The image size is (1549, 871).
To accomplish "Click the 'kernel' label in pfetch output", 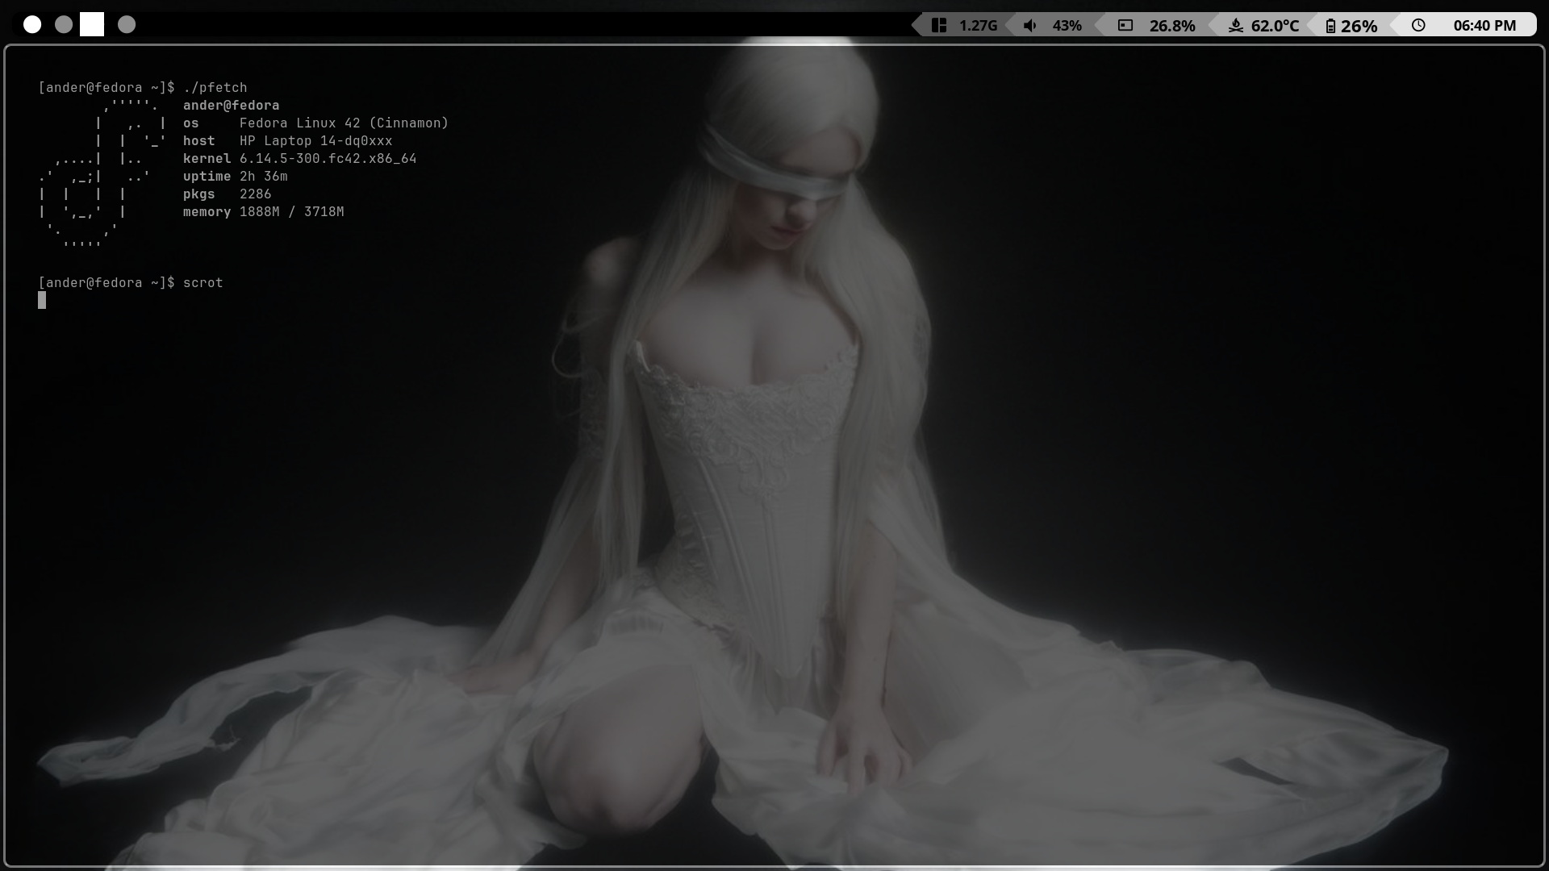I will click(x=207, y=158).
